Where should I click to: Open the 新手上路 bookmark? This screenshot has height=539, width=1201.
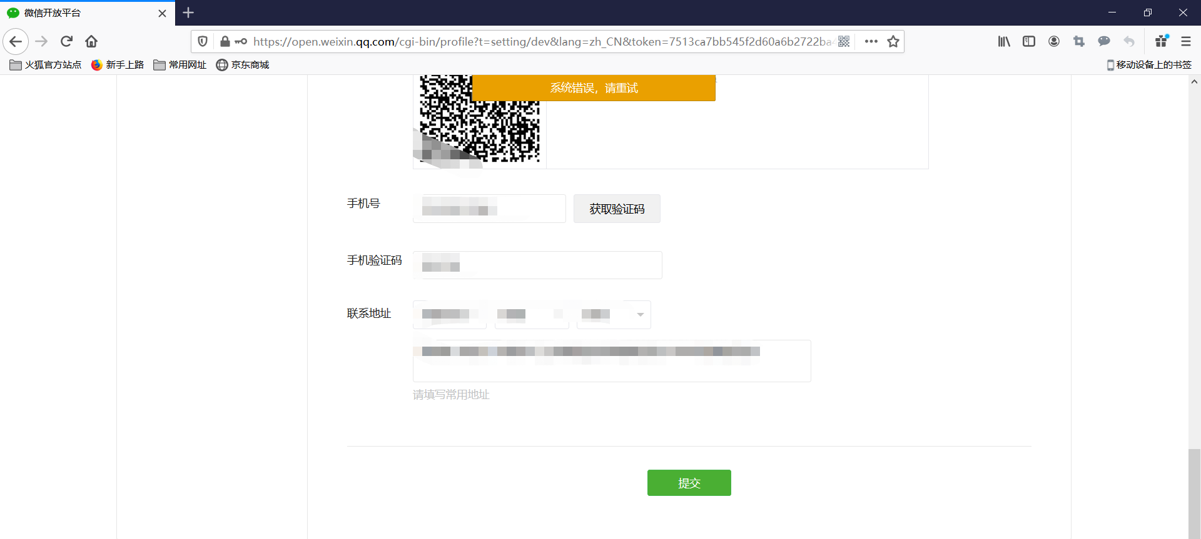click(118, 65)
